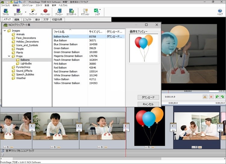Click the rotate right green icon
Screen dimensions: 226x164
pyautogui.click(x=222, y=97)
